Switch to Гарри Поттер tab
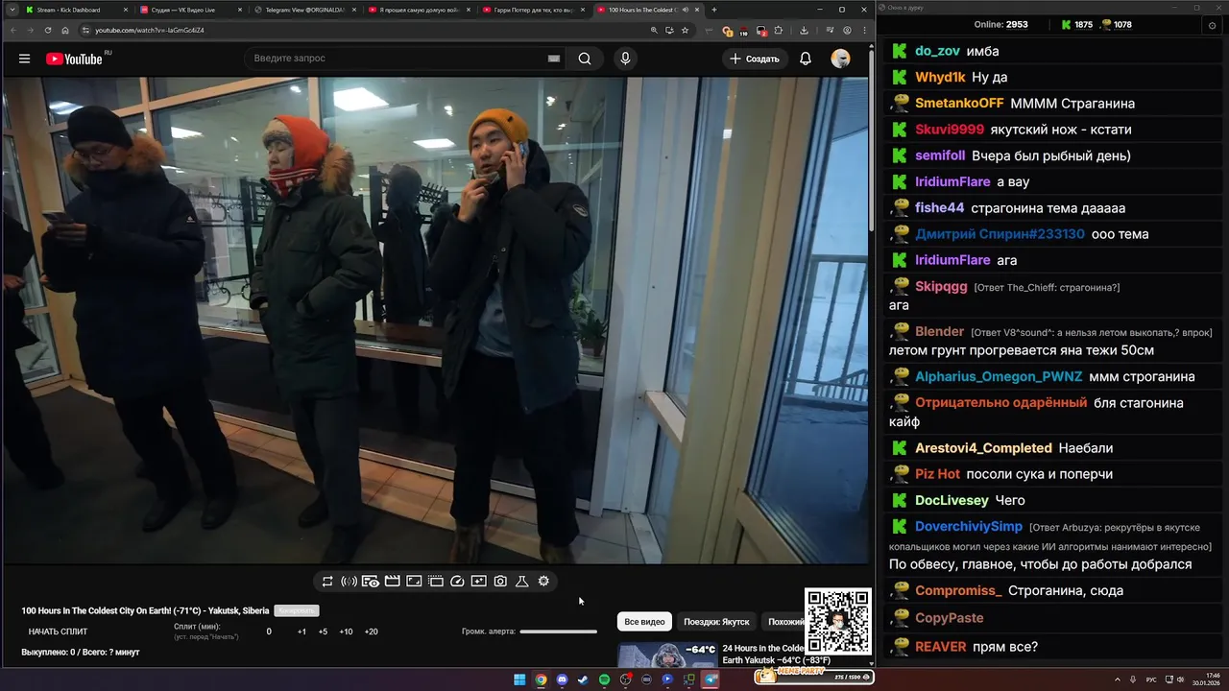Viewport: 1229px width, 691px height. pyautogui.click(x=534, y=10)
